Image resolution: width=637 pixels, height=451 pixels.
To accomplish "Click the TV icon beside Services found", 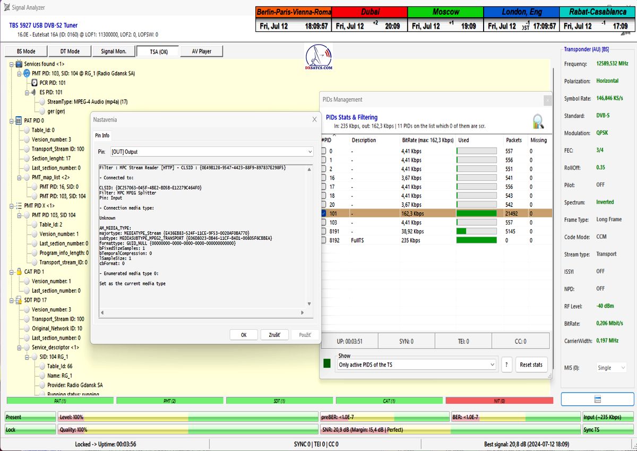I will (19, 64).
